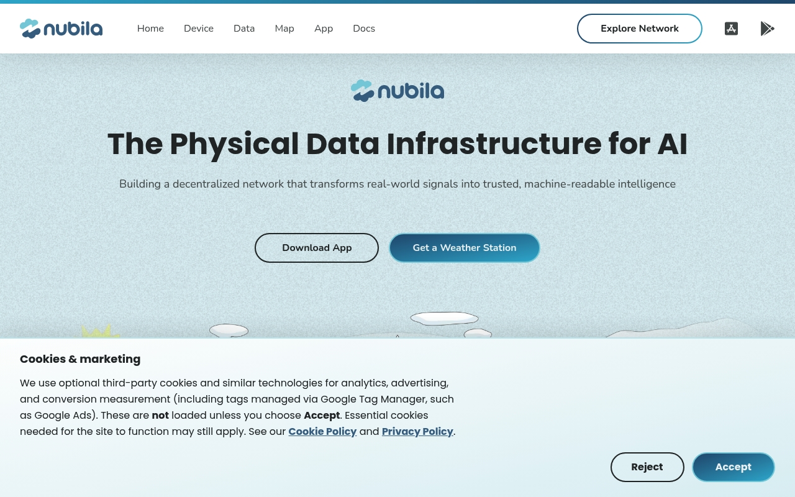Click the Download App button
Image resolution: width=795 pixels, height=497 pixels.
coord(317,248)
